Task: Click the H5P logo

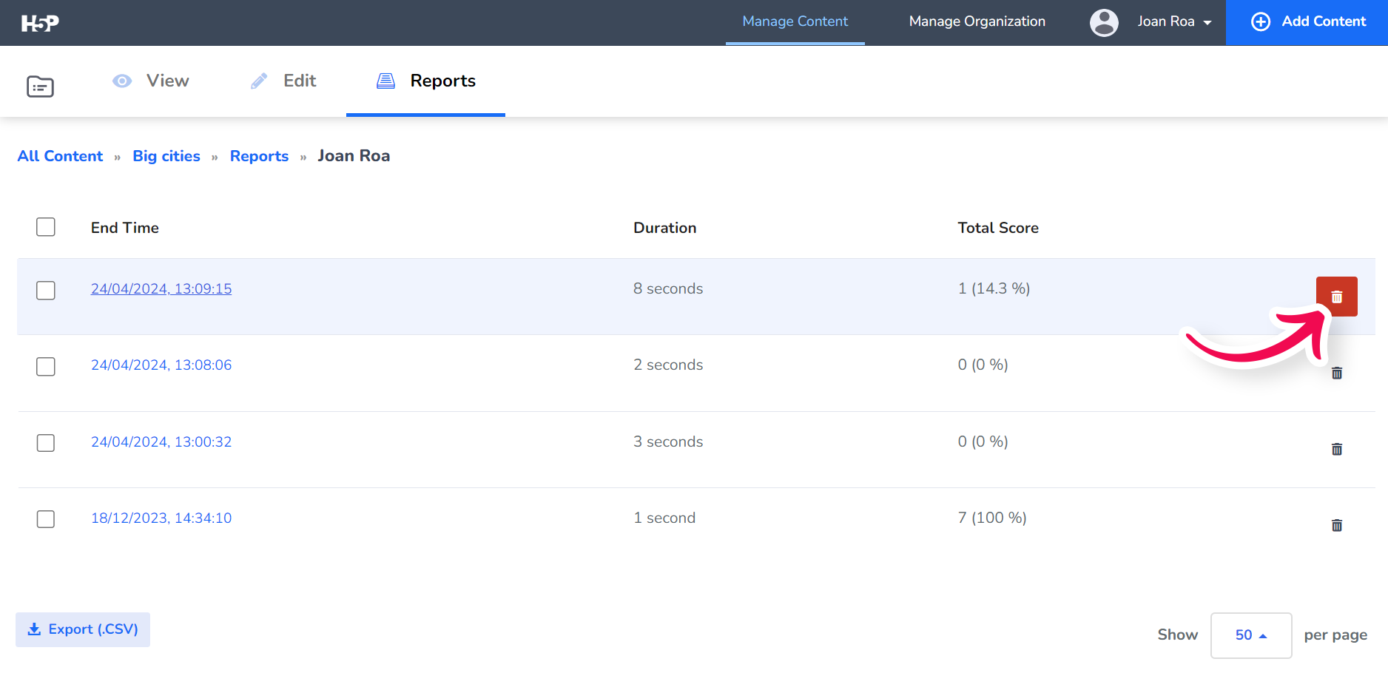Action: pyautogui.click(x=40, y=23)
